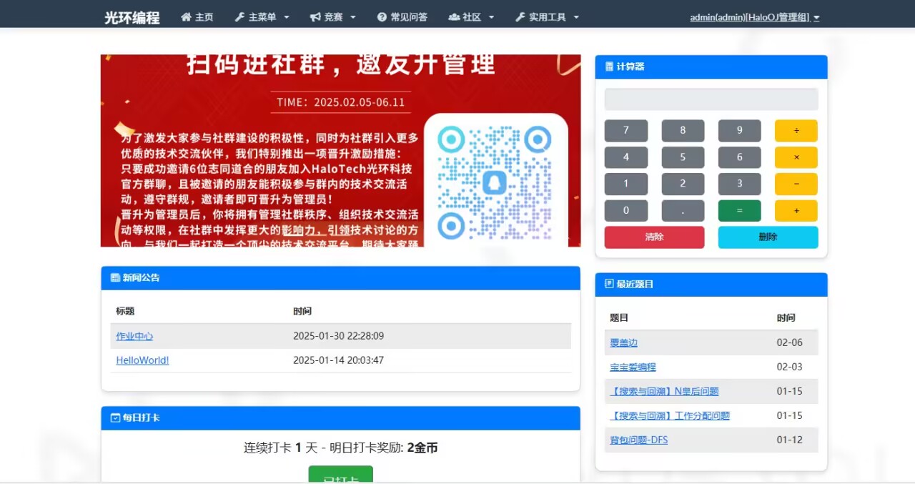The height and width of the screenshot is (484, 915).
Task: Open the HelloWorld! announcement link
Action: (142, 360)
